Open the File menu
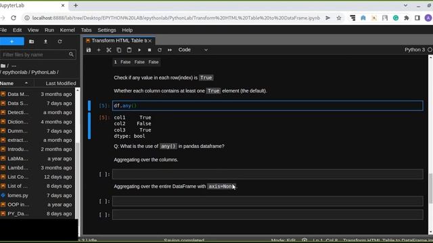Viewport: 433px width, 243px height. point(3,30)
